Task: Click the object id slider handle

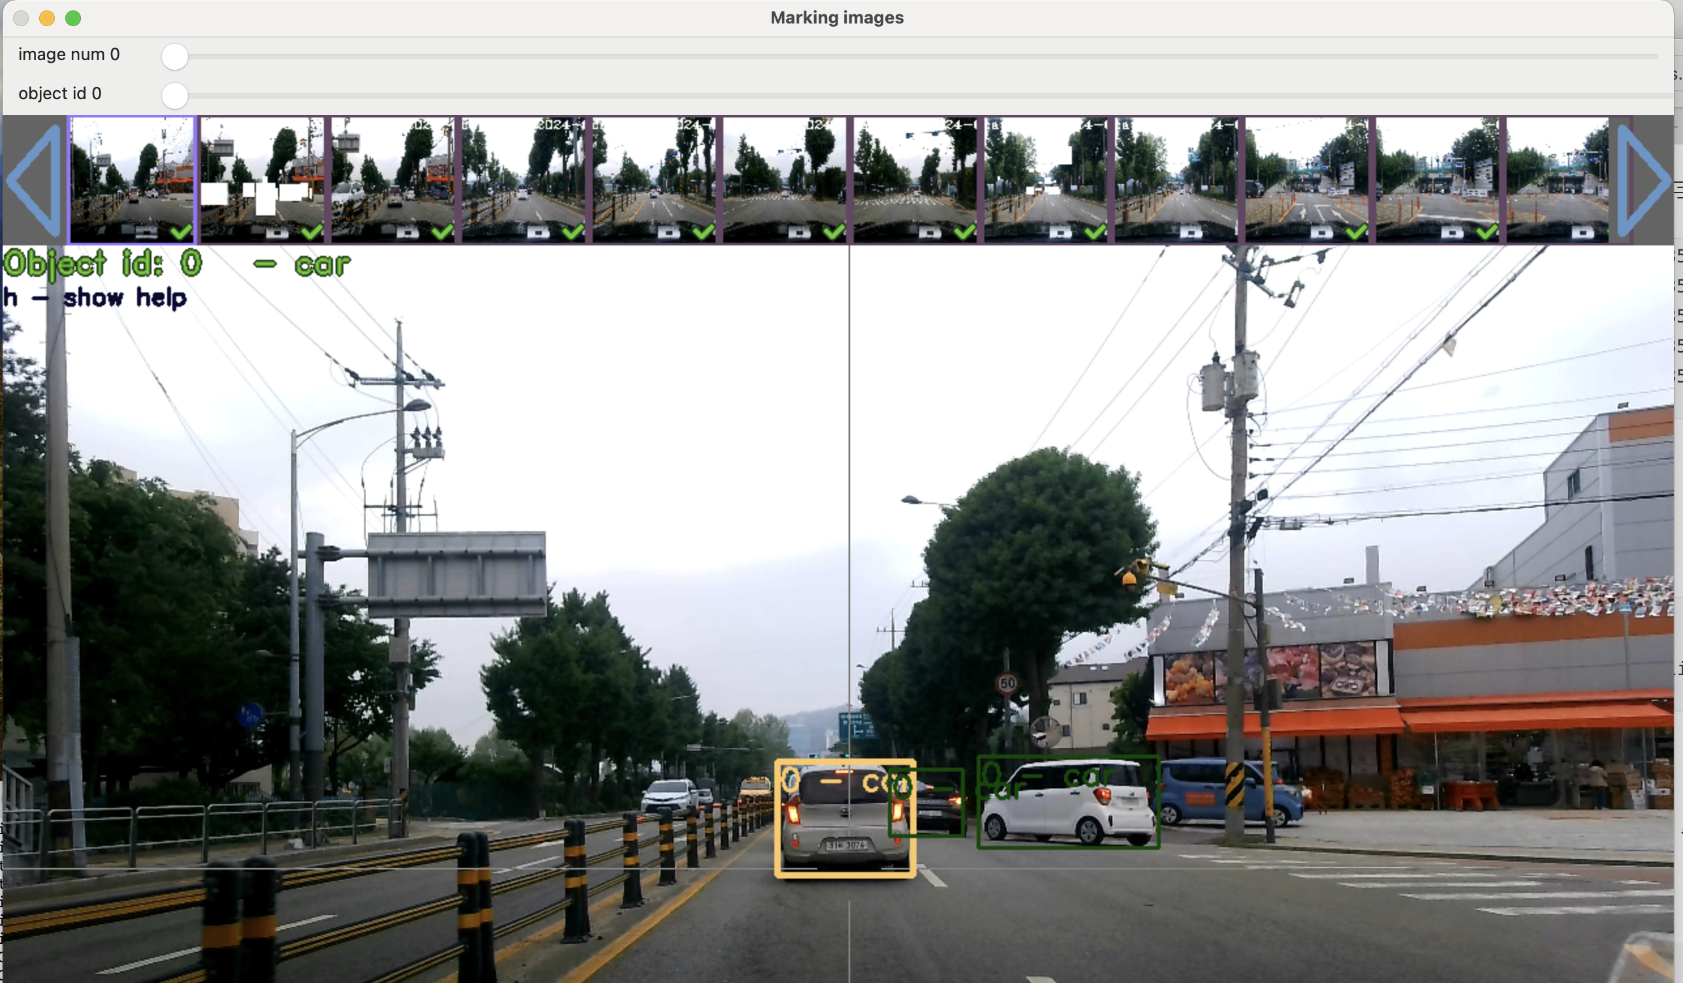Action: coord(175,95)
